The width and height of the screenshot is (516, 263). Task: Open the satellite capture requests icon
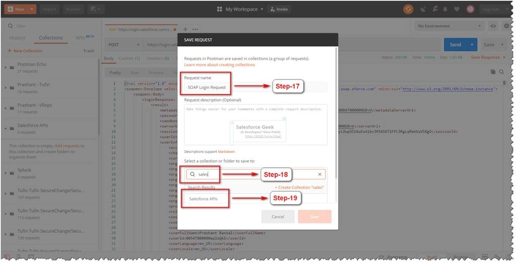pyautogui.click(x=423, y=9)
